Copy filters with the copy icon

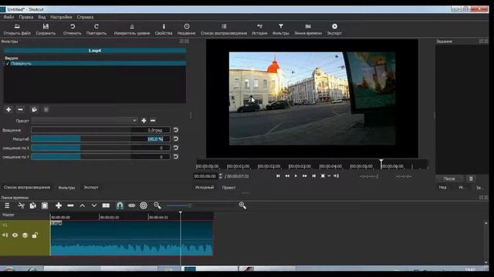(x=34, y=109)
